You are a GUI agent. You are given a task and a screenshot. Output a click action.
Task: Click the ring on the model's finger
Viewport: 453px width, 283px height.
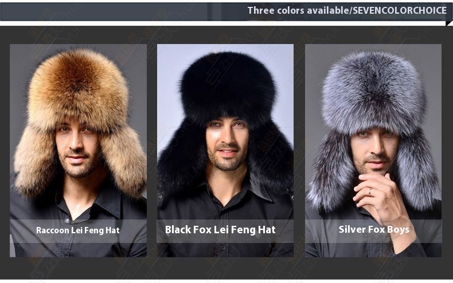[369, 192]
